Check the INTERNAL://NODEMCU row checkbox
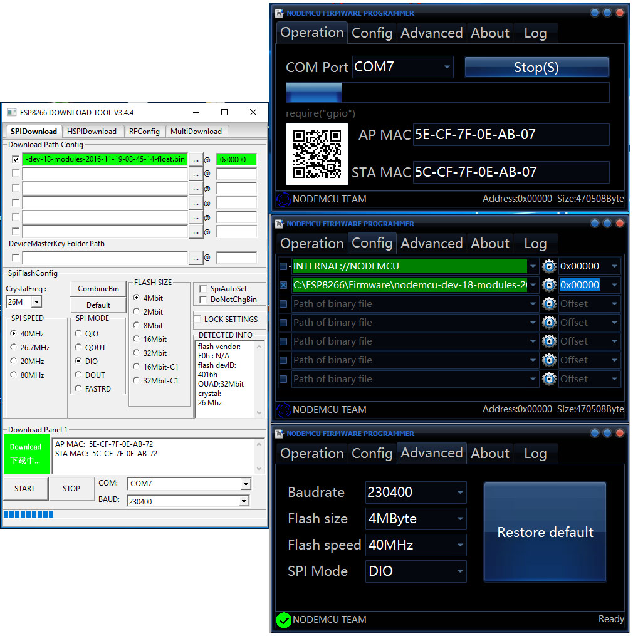This screenshot has height=636, width=633. [284, 266]
